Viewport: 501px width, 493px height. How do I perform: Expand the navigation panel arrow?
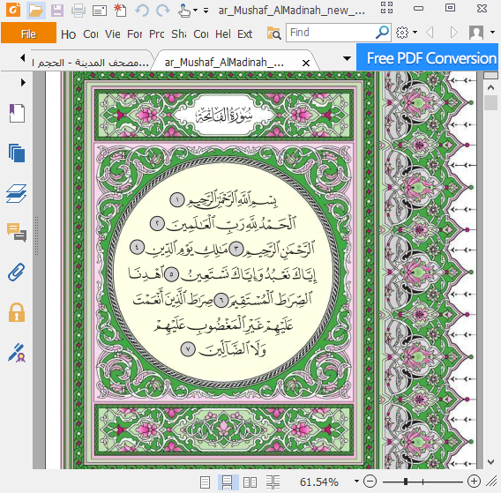point(23,83)
